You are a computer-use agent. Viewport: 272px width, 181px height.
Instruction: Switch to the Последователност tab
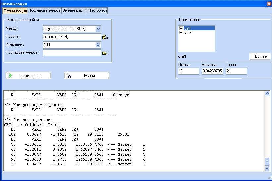coord(44,11)
